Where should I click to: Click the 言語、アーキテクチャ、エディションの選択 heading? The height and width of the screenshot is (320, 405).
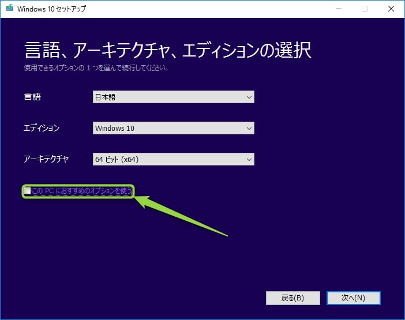pos(168,50)
